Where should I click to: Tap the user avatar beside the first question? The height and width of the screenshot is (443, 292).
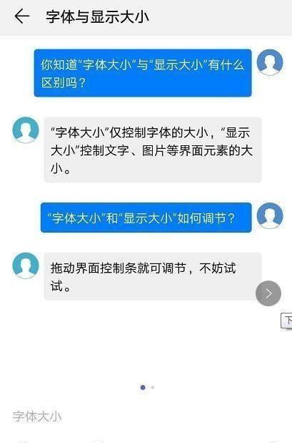[x=270, y=62]
